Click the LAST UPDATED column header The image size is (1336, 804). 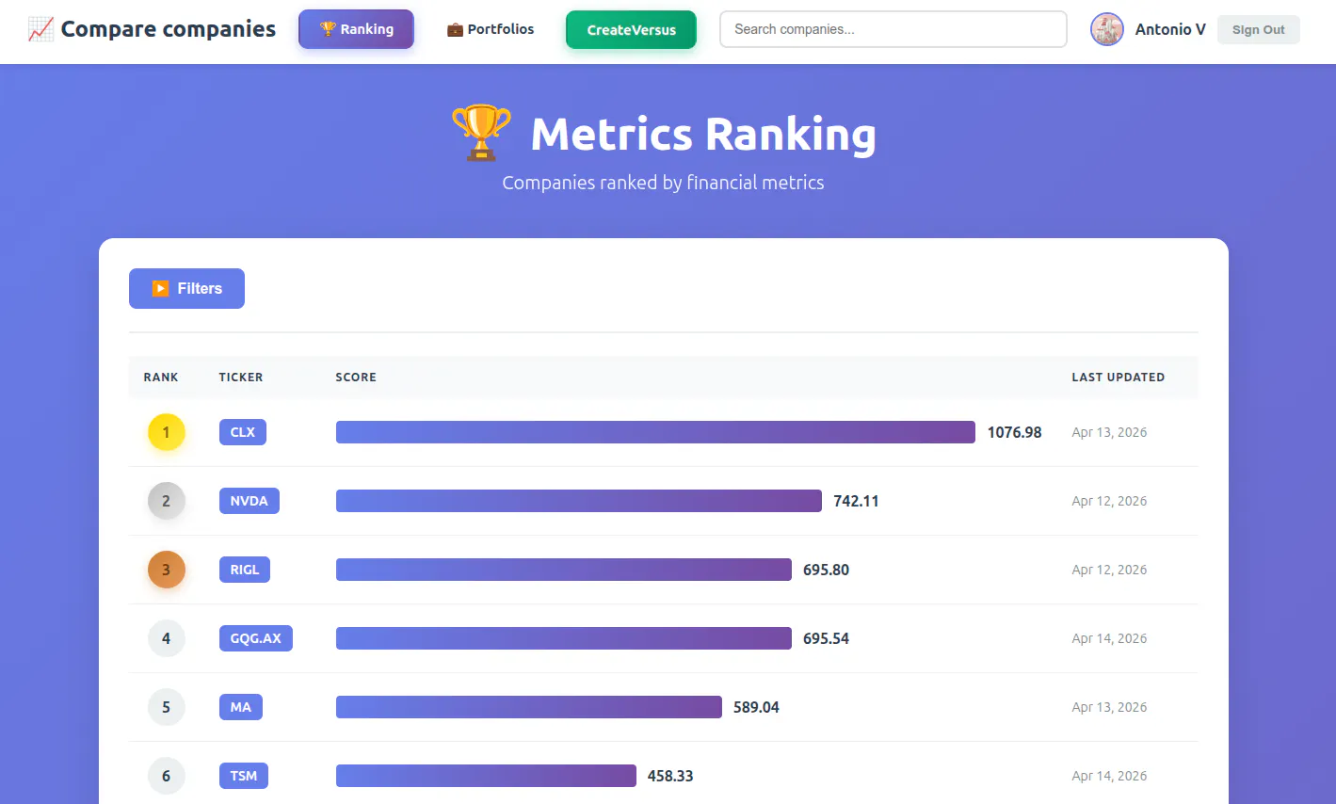coord(1118,377)
